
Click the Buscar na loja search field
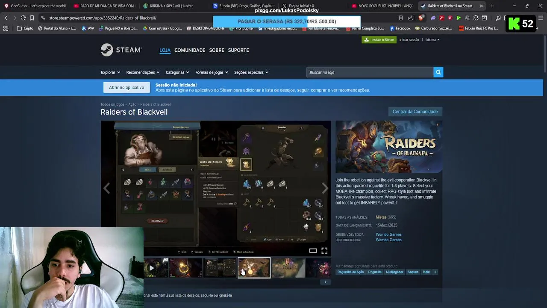click(x=370, y=72)
